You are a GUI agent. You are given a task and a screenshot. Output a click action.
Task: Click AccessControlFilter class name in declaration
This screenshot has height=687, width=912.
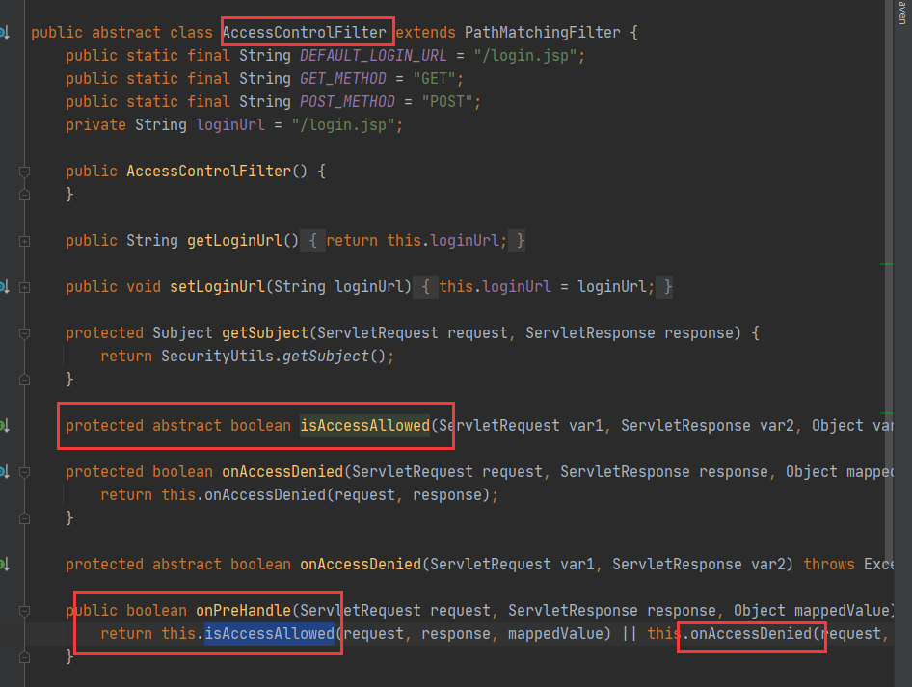click(x=305, y=33)
